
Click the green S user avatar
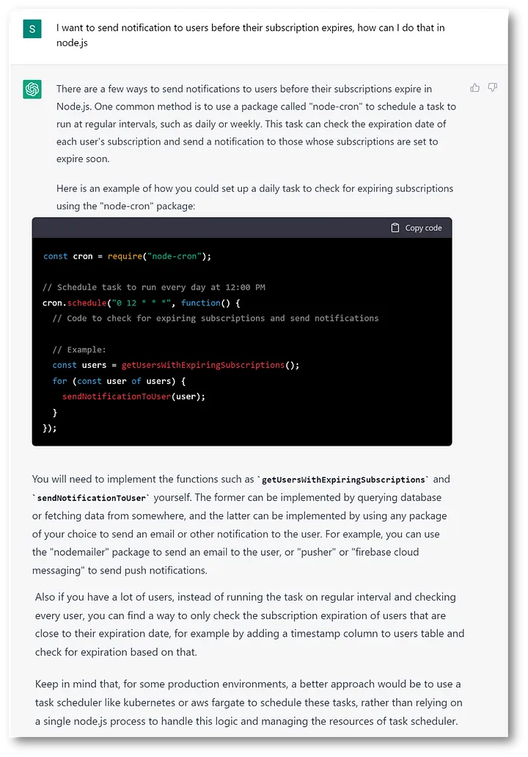(x=32, y=29)
